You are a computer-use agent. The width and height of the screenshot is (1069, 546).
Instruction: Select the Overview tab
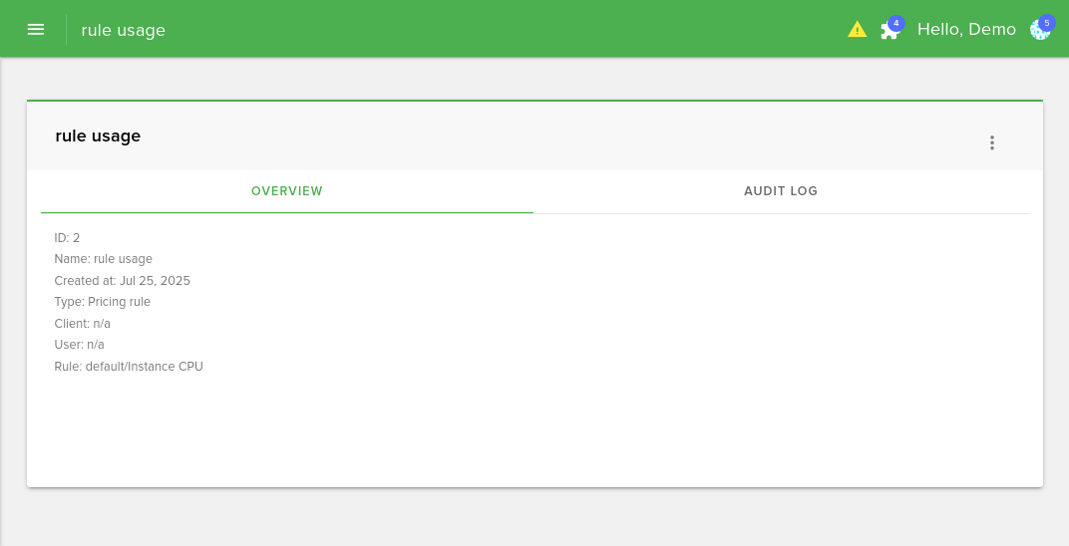click(287, 191)
